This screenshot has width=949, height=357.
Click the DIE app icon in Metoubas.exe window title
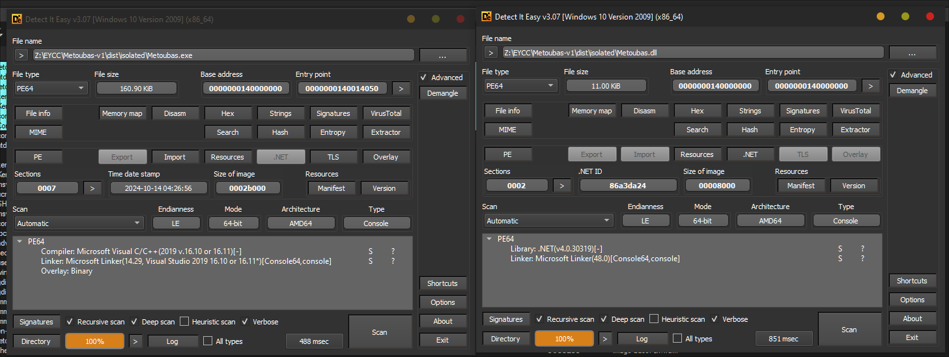point(17,20)
